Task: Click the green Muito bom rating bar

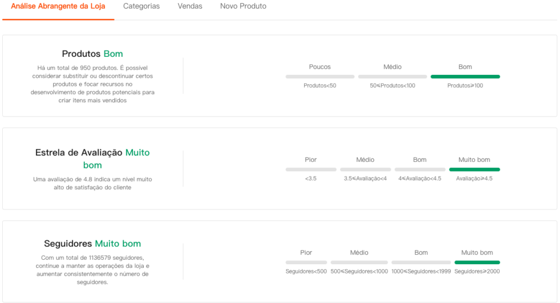Action: [474, 170]
